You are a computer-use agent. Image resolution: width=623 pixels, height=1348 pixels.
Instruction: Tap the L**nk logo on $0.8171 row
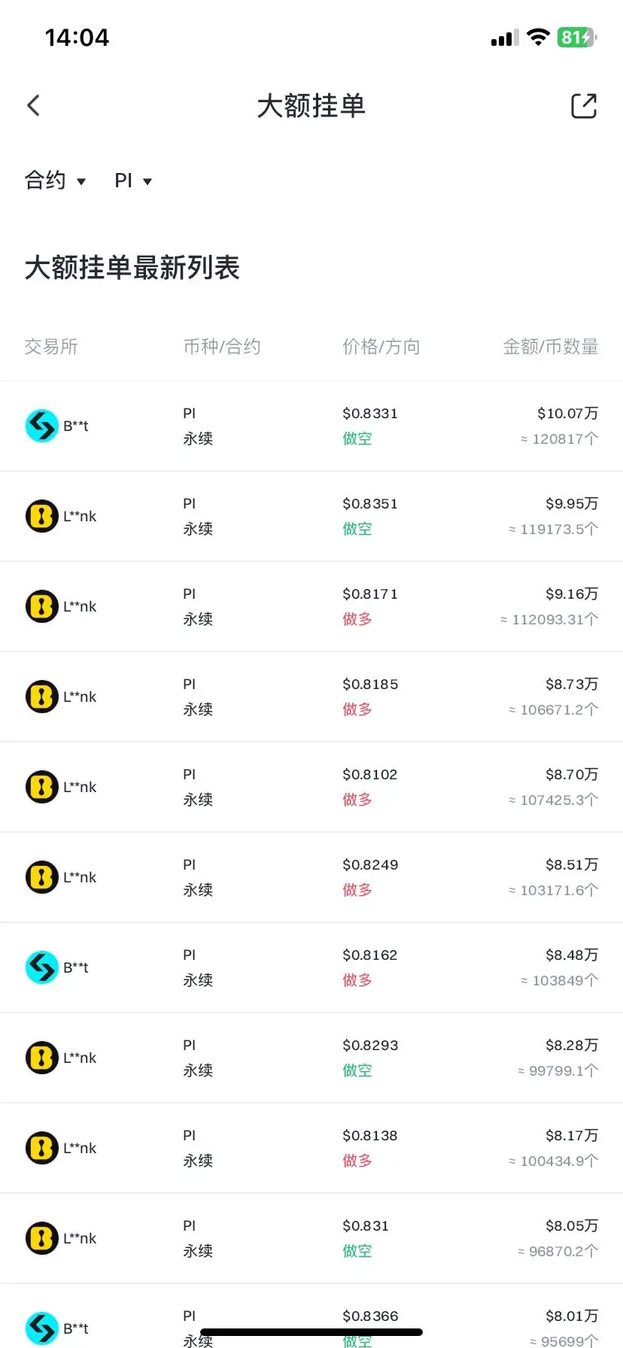click(41, 606)
